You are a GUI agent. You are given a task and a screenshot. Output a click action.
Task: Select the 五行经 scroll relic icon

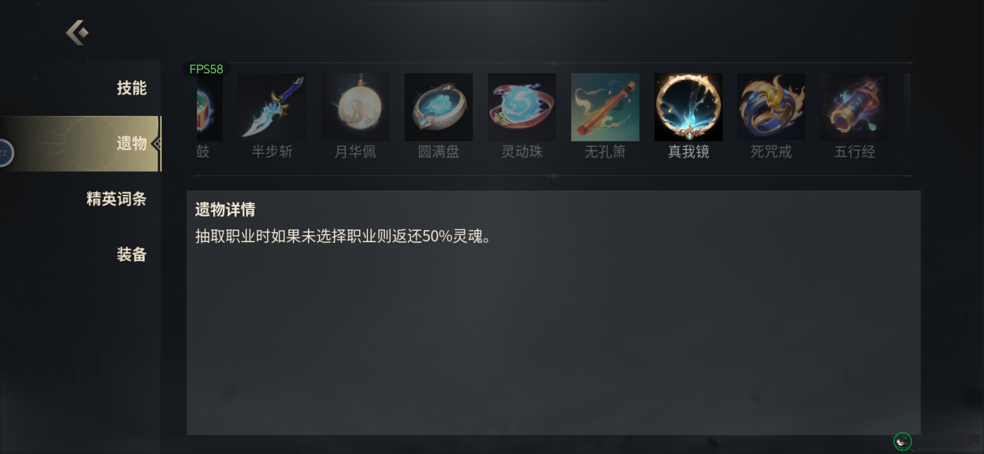[855, 107]
